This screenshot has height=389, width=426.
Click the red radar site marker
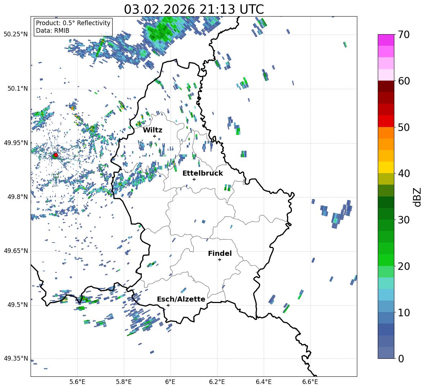(55, 155)
